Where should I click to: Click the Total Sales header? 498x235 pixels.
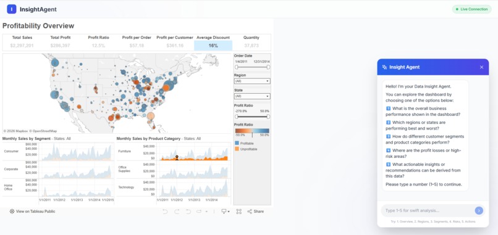coord(22,38)
